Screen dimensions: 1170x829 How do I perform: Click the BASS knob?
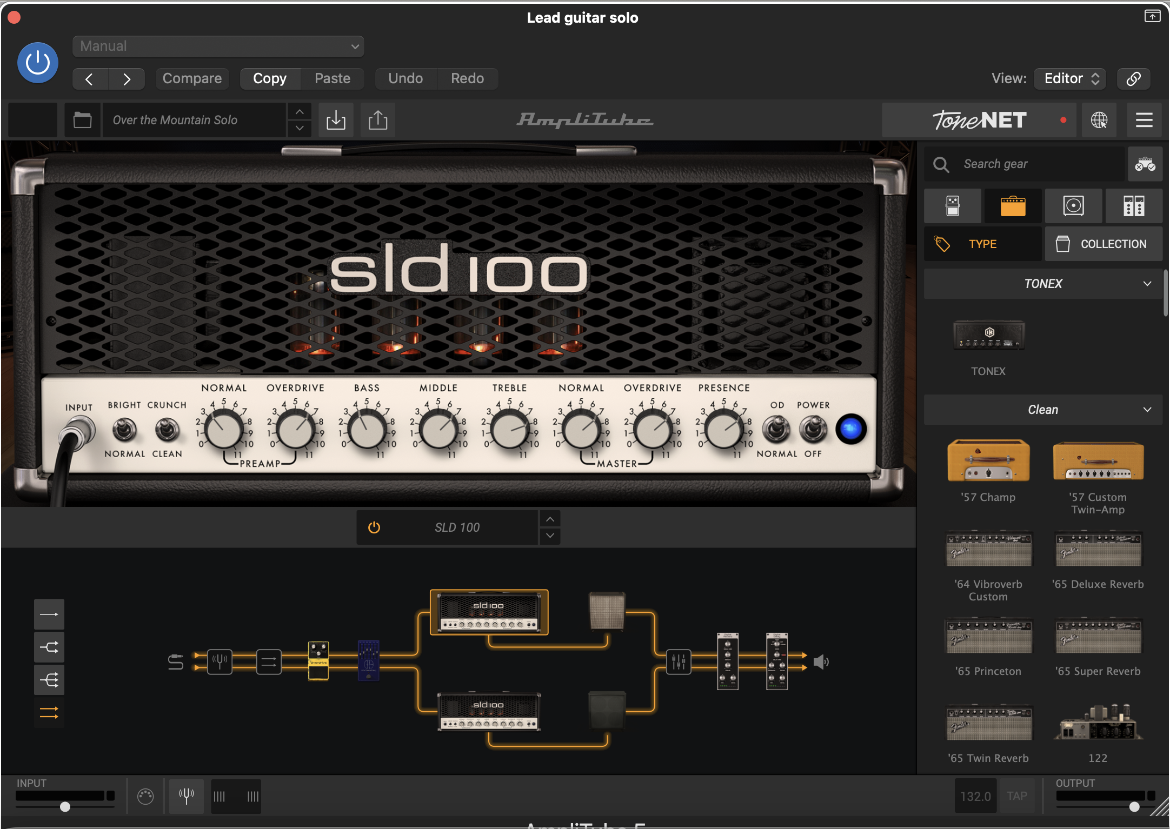tap(367, 430)
